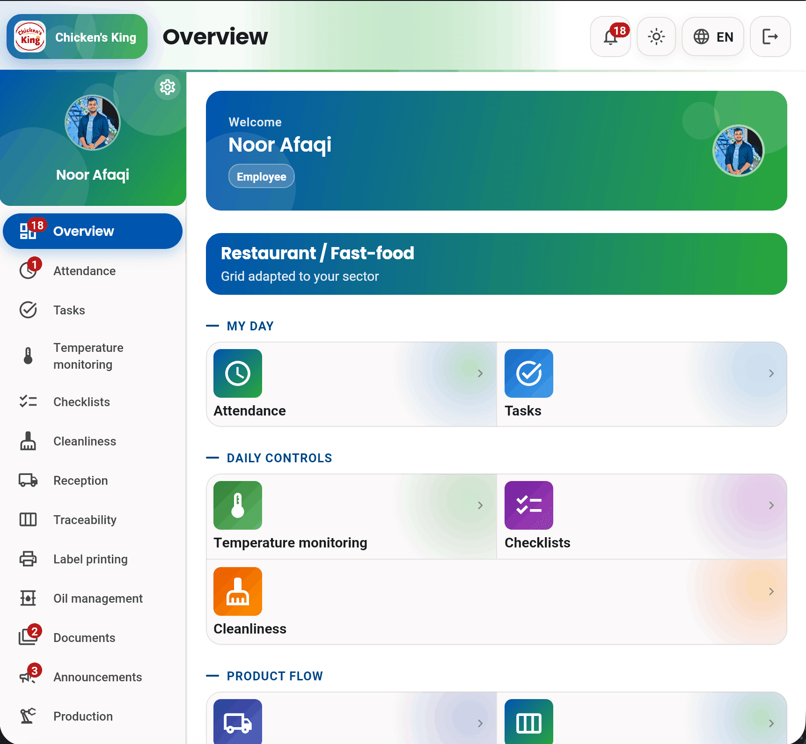Click the Production robot arm icon
Viewport: 806px width, 744px height.
[x=28, y=716]
